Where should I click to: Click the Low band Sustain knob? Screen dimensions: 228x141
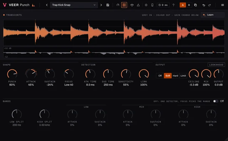pos(100,114)
